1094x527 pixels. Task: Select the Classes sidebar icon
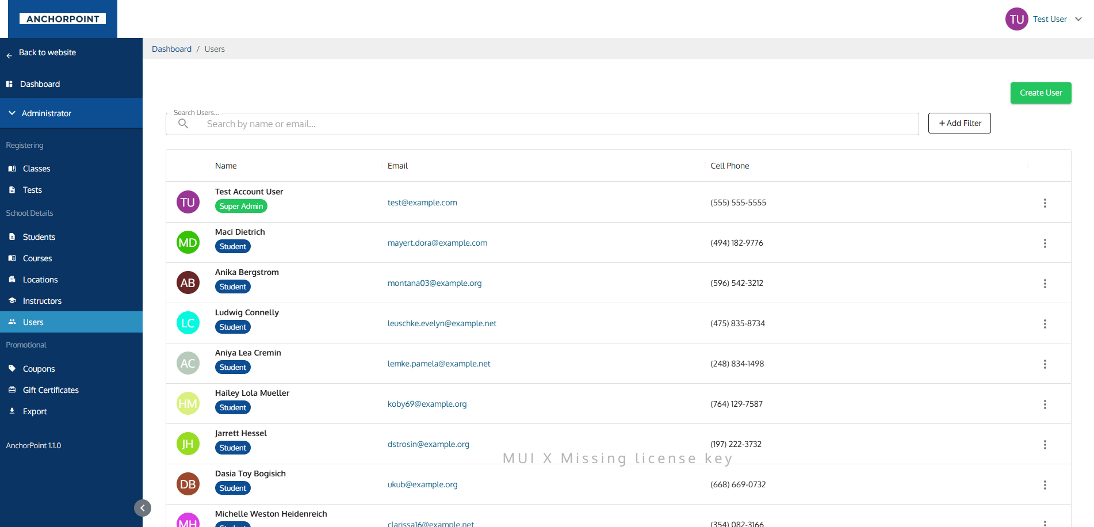(12, 169)
